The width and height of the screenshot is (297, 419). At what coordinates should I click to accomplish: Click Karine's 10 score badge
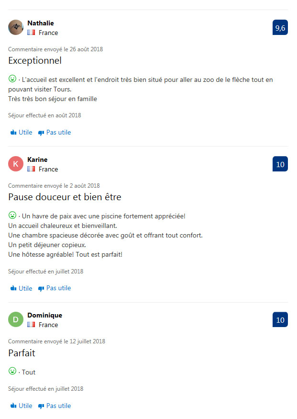[280, 164]
